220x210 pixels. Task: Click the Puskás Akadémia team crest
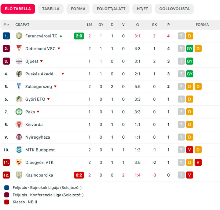pos(19,74)
